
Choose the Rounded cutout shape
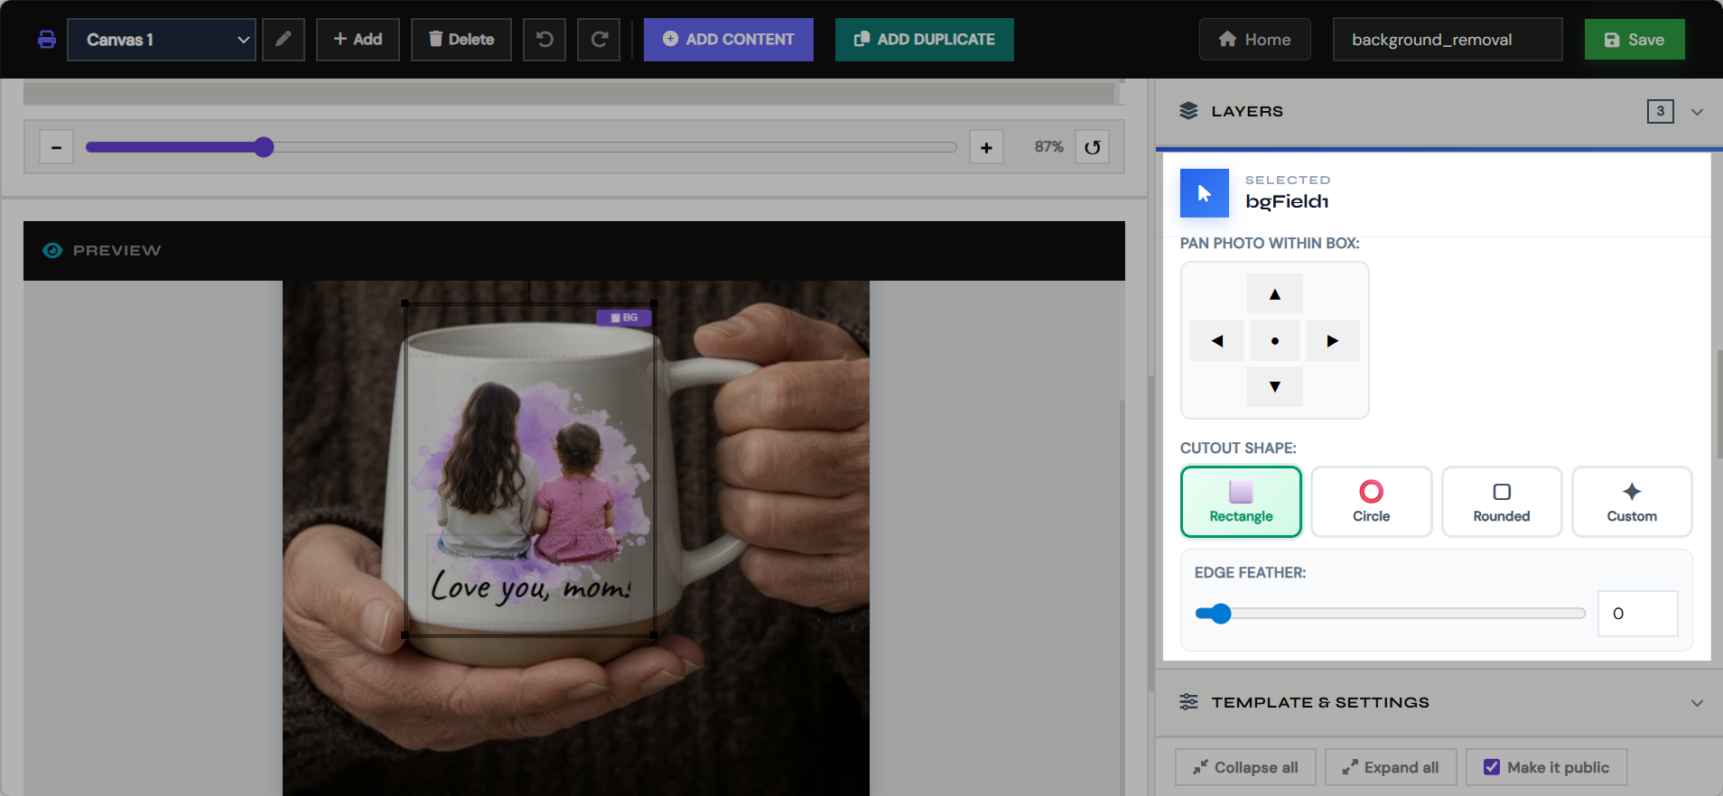pos(1502,502)
